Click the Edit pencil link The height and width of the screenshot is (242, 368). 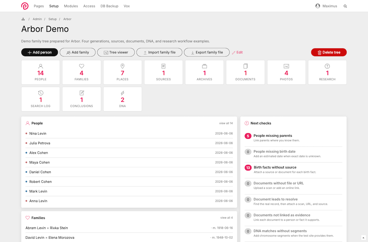[x=237, y=52]
